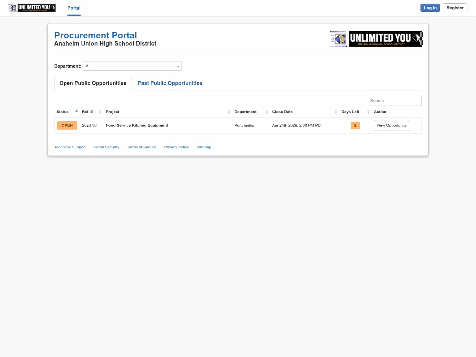The image size is (476, 357).
Task: Click the OPEN status badge on the listing
Action: (x=67, y=125)
